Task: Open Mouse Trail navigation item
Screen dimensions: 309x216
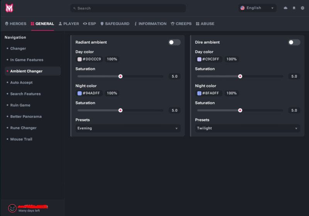Action: 21,139
